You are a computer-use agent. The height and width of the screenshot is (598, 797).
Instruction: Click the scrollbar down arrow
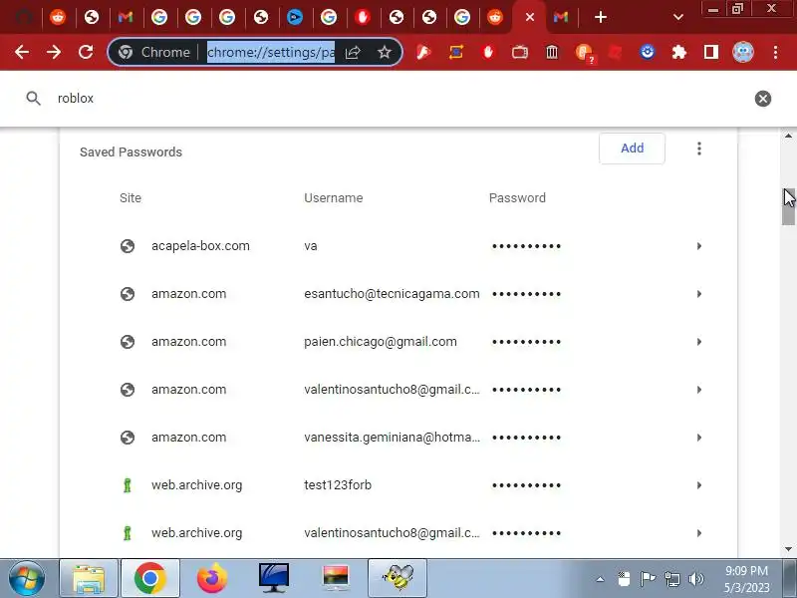coord(788,549)
